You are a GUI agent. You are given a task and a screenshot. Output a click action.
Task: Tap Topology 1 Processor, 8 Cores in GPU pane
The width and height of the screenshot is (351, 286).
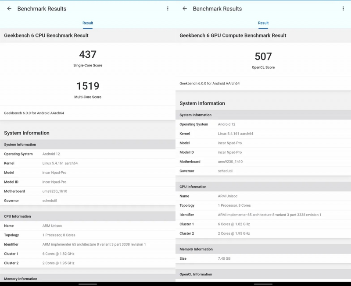click(263, 205)
